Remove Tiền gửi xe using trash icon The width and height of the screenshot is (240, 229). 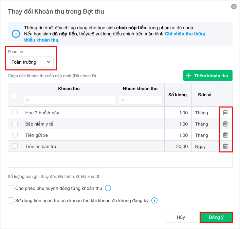[225, 135]
